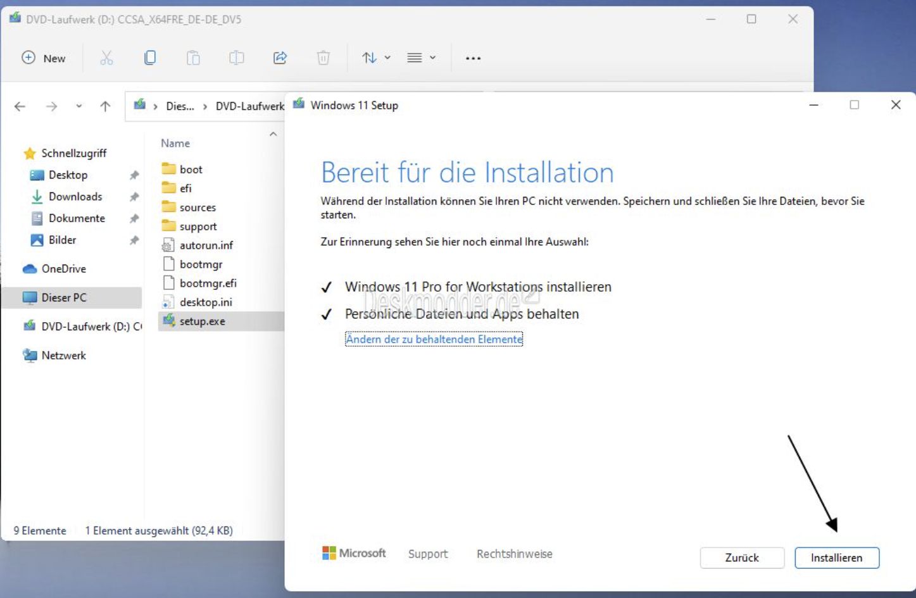Click the Explorer forward arrow

[x=52, y=106]
